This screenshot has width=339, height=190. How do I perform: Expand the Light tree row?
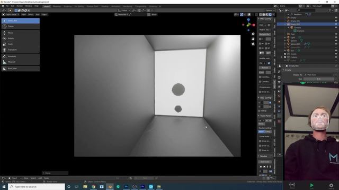click(285, 37)
